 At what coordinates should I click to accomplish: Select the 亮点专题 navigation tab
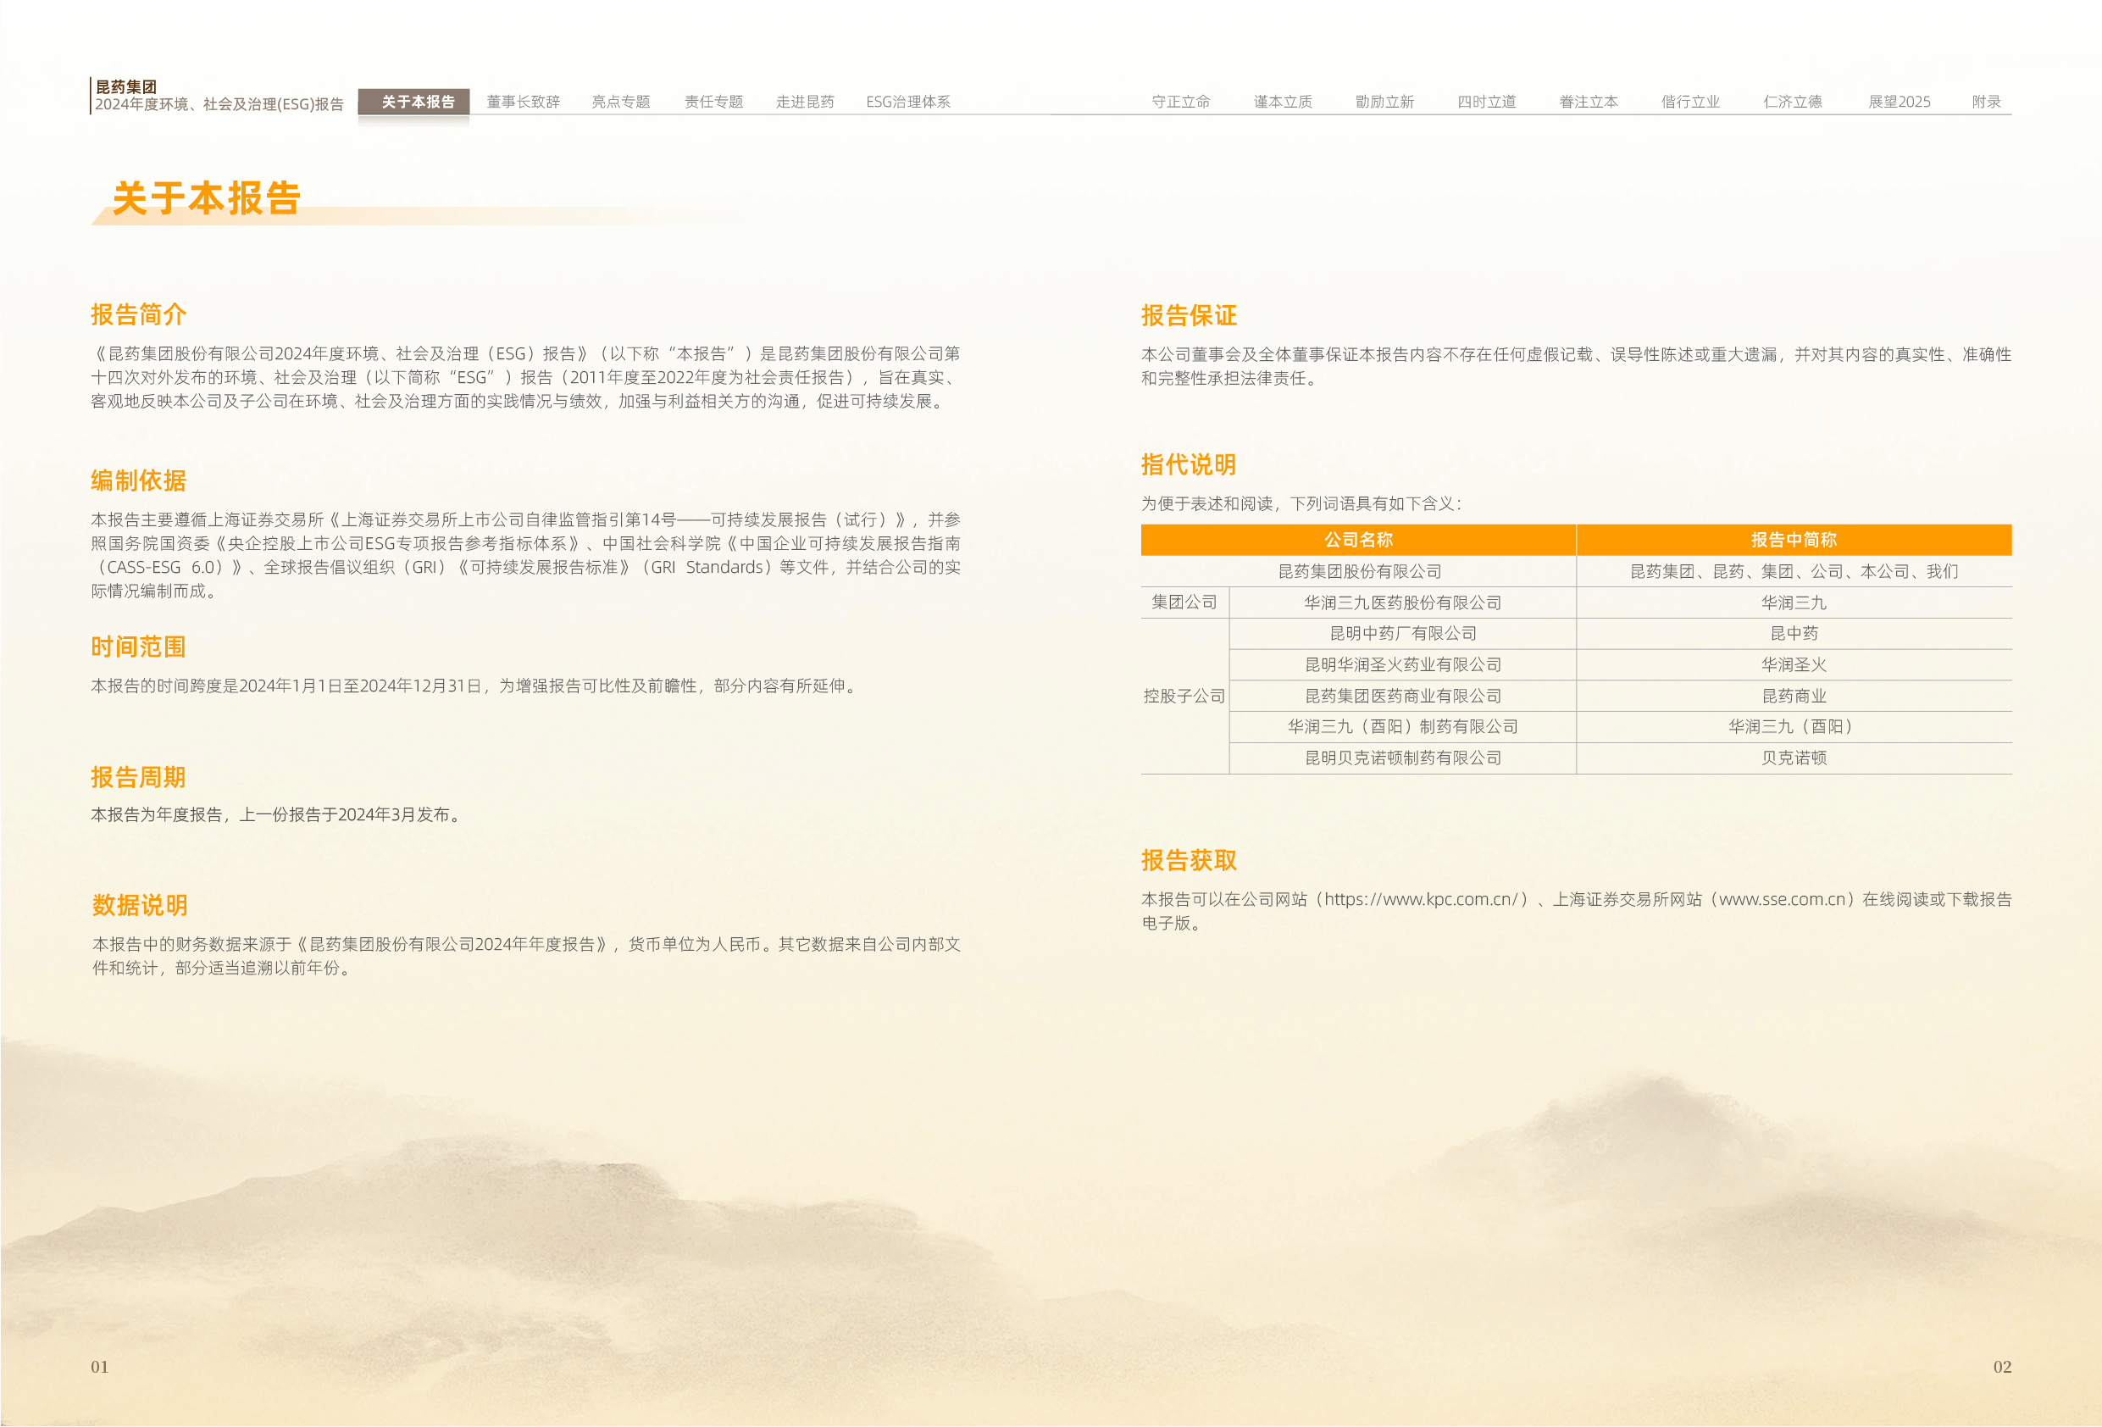click(620, 102)
